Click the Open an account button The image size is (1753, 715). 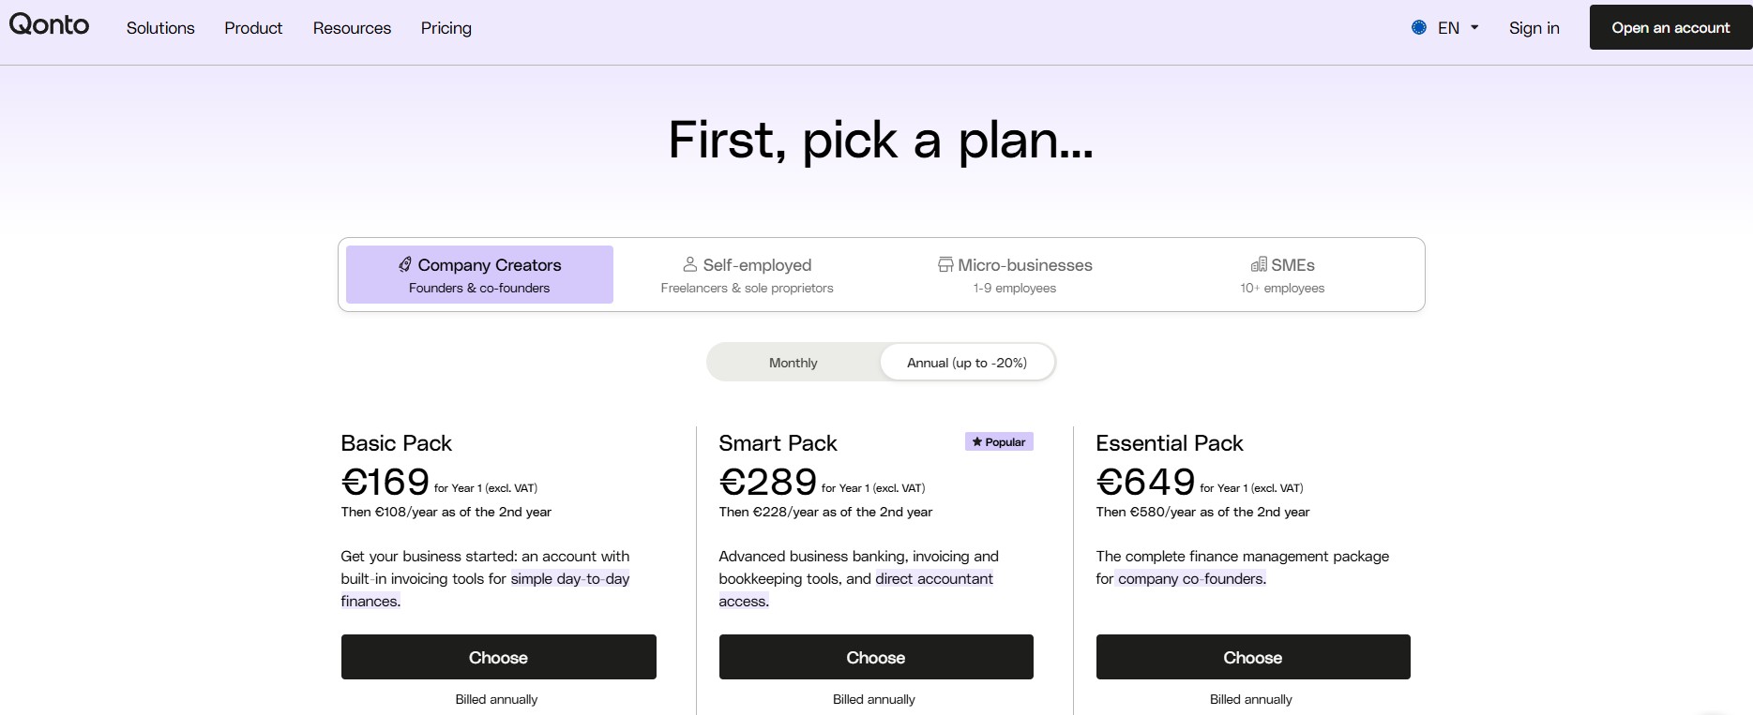1670,27
